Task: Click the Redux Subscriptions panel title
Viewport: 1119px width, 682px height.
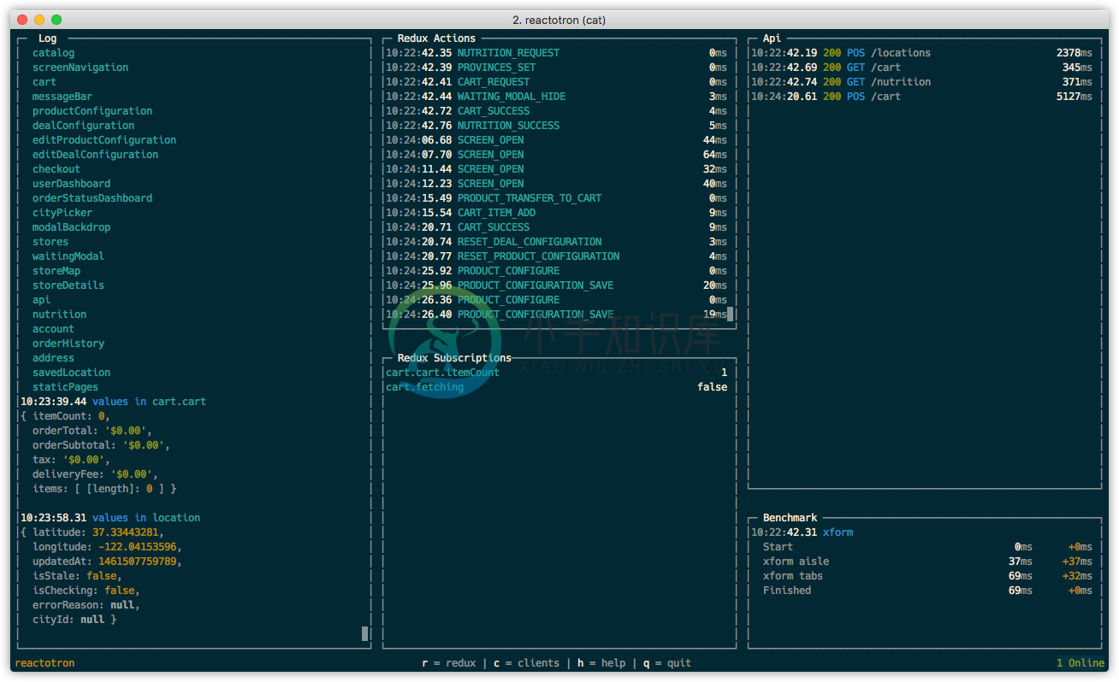Action: pos(454,358)
